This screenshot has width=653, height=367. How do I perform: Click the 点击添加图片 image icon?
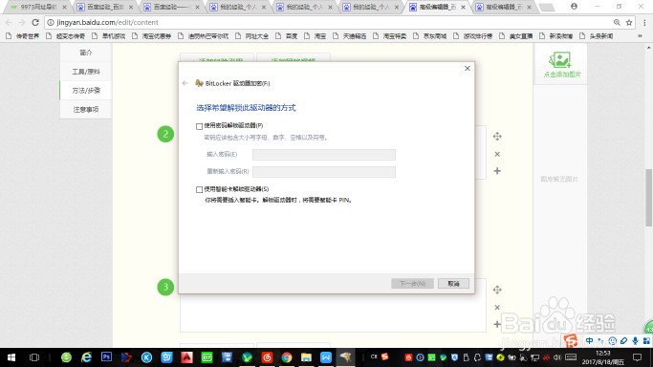[560, 60]
